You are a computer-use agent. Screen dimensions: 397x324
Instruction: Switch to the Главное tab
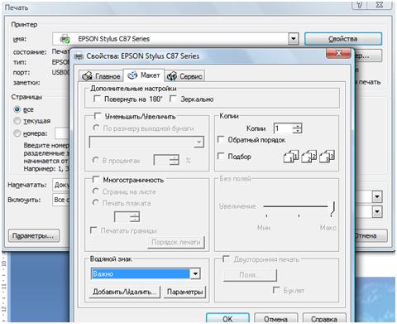click(101, 76)
